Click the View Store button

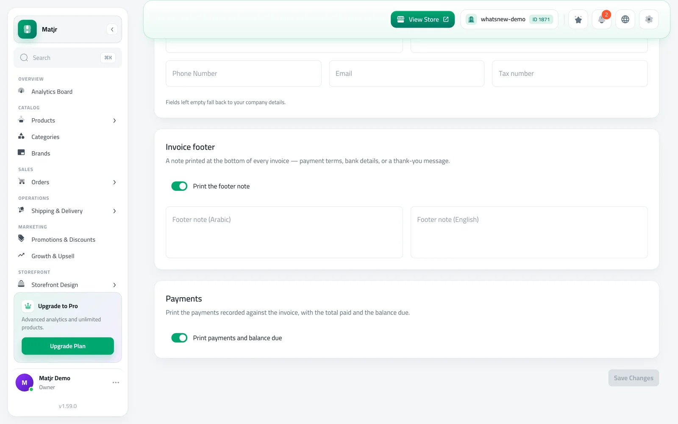click(x=422, y=20)
